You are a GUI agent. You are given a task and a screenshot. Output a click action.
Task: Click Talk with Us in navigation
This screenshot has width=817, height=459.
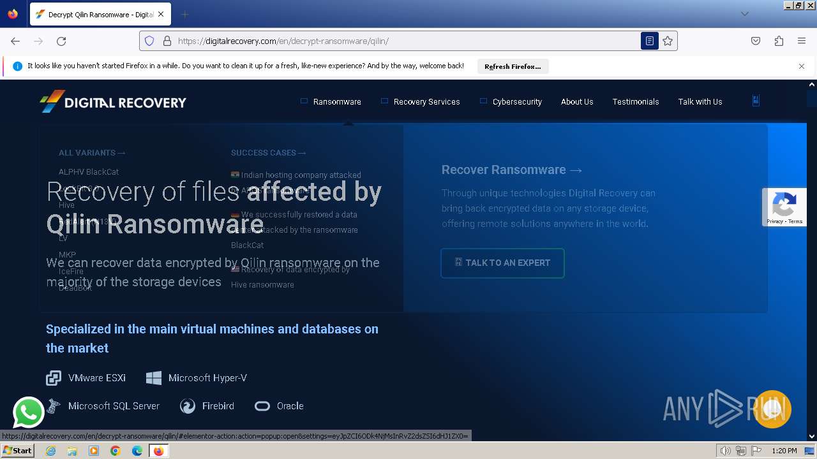pyautogui.click(x=700, y=101)
